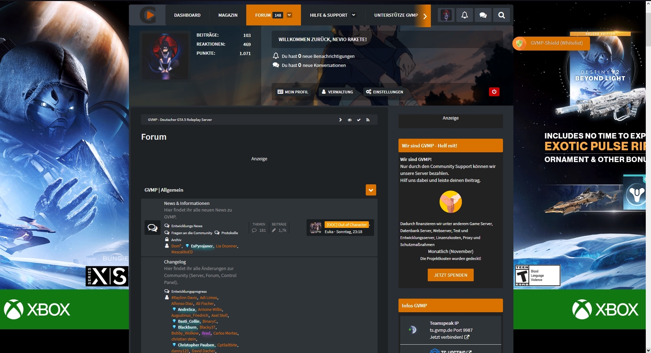Click the diamond icon beside Blackburn

(x=174, y=327)
